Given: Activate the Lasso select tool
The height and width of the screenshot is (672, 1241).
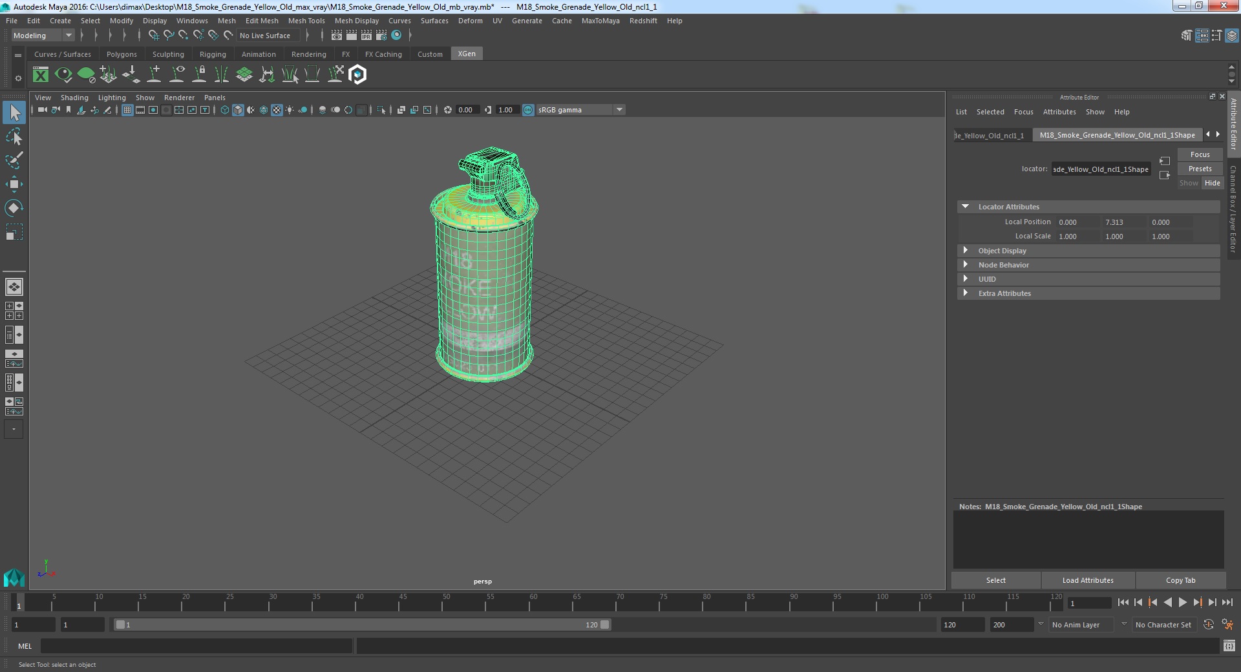Looking at the screenshot, I should pyautogui.click(x=14, y=137).
